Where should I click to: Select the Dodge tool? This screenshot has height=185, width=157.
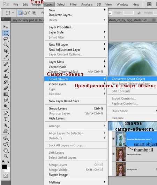(6, 106)
